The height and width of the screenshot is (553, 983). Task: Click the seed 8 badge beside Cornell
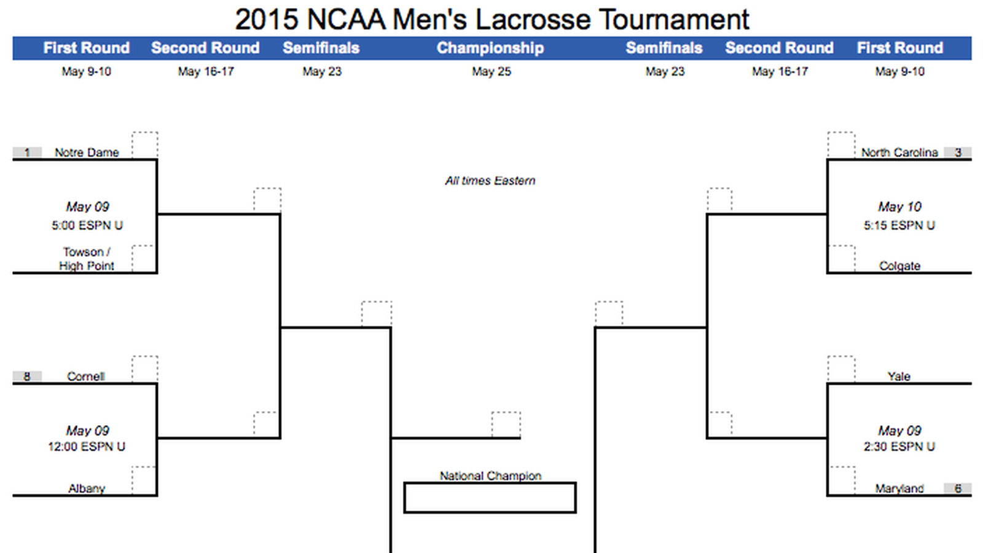point(27,376)
